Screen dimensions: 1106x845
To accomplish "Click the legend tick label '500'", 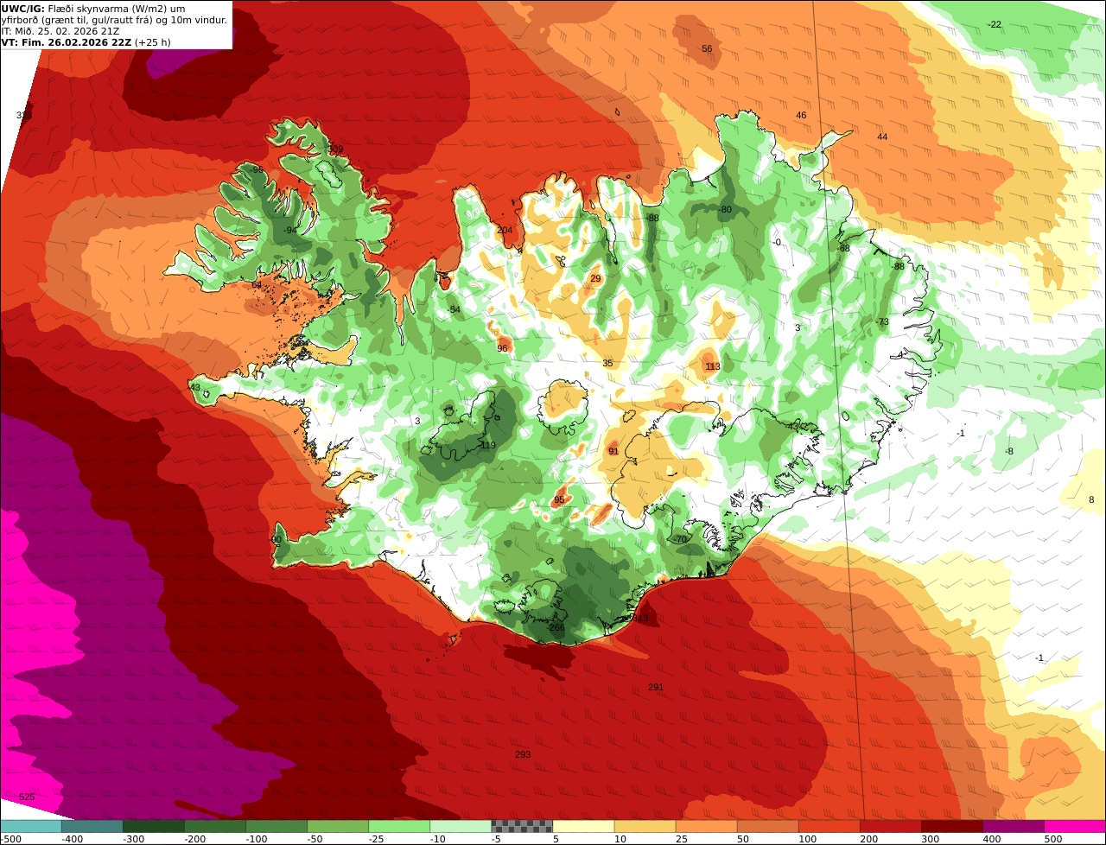I will (x=1052, y=839).
